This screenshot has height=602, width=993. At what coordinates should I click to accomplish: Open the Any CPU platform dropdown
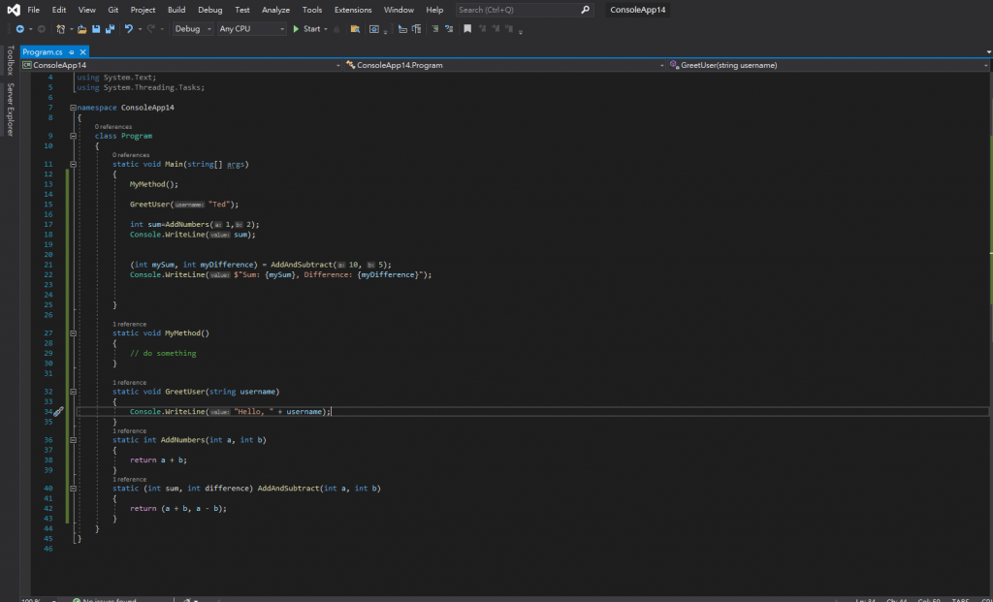click(x=251, y=29)
